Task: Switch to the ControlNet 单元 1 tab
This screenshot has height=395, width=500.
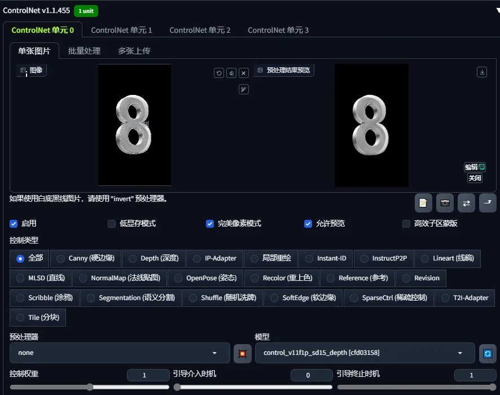Action: [121, 30]
